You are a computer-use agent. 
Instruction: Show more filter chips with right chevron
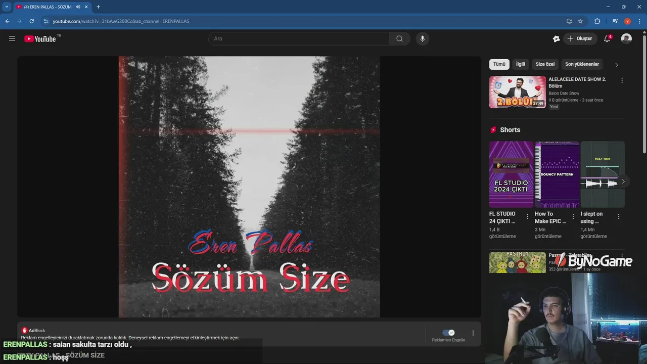coord(616,65)
